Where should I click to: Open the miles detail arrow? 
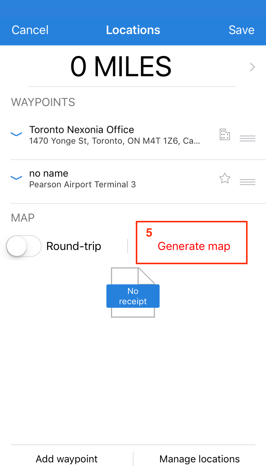[253, 67]
